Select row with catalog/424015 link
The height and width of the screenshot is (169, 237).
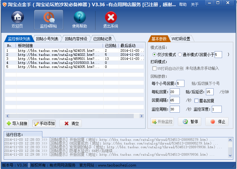click(x=75, y=51)
